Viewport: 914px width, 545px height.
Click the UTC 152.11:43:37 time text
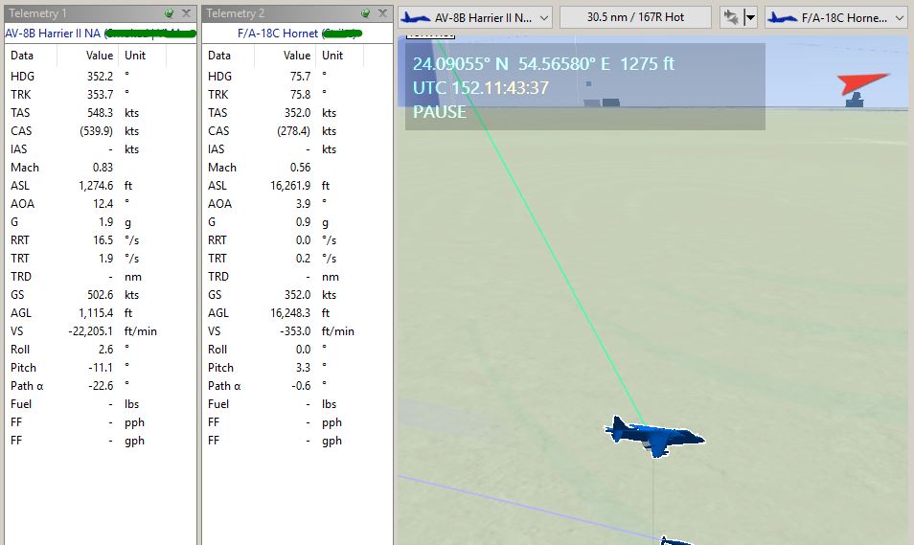[x=481, y=88]
